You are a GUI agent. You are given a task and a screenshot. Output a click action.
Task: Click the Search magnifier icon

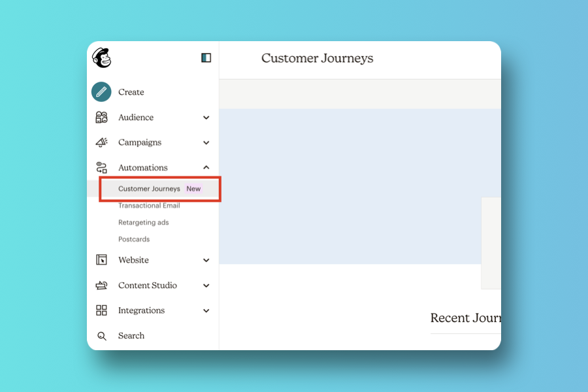coord(102,336)
